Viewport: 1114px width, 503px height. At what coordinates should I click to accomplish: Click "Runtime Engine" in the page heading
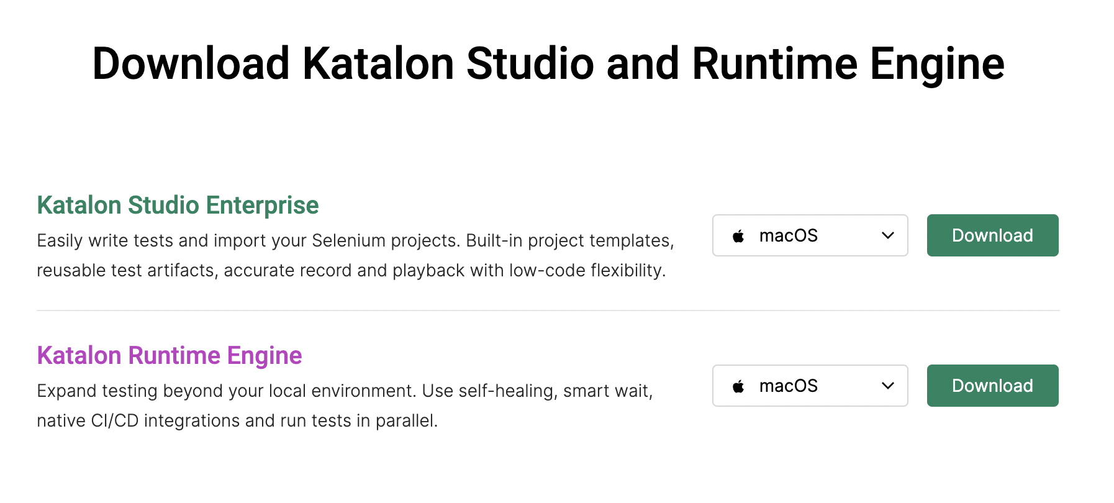click(848, 64)
